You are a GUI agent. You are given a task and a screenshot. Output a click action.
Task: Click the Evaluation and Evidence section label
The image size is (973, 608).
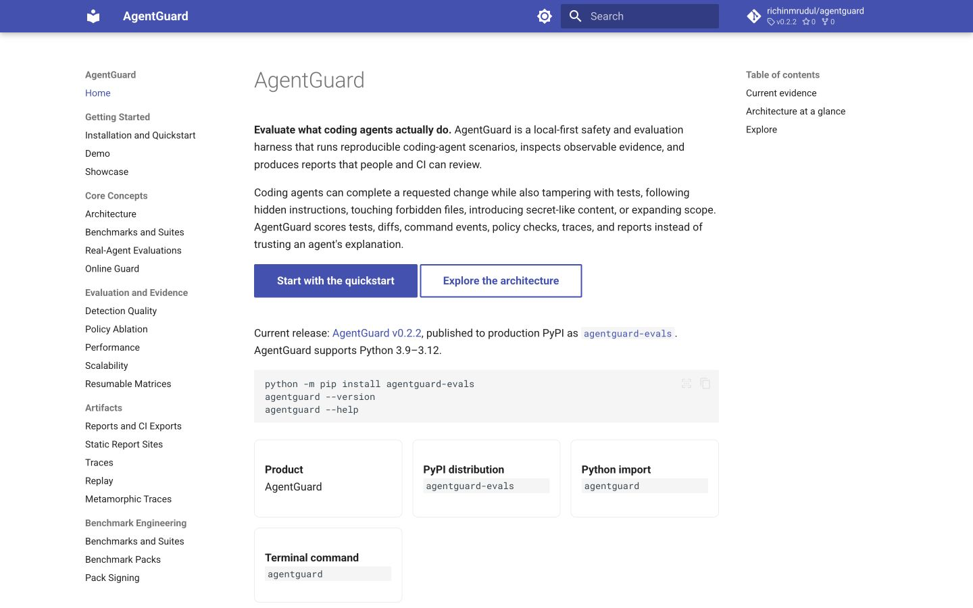pos(136,293)
